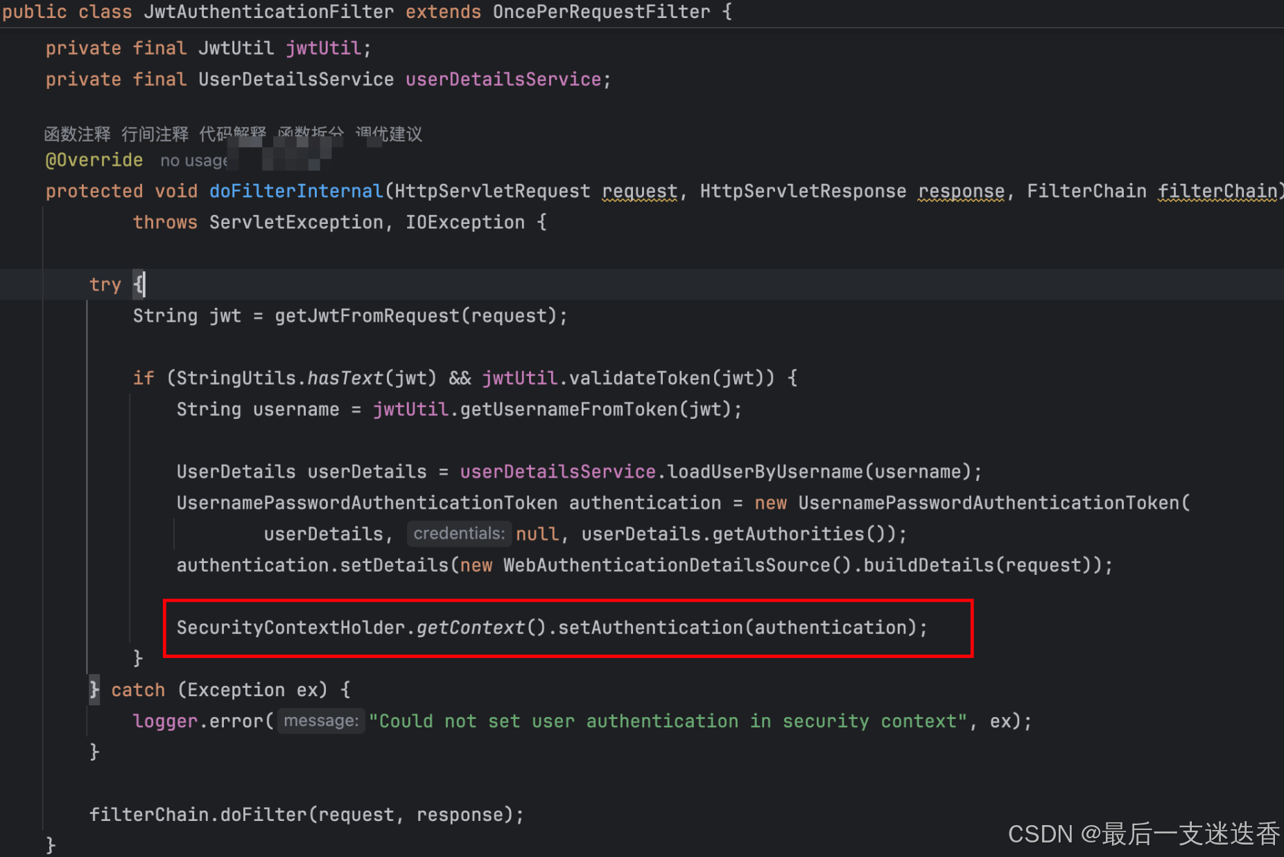
Task: Click the underlined request parameter
Action: click(x=639, y=191)
